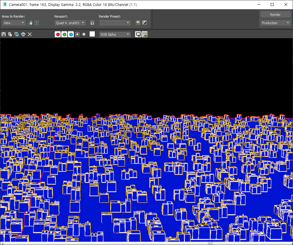The width and height of the screenshot is (293, 245).
Task: Open Render Setup teapot icon
Action: click(138, 23)
